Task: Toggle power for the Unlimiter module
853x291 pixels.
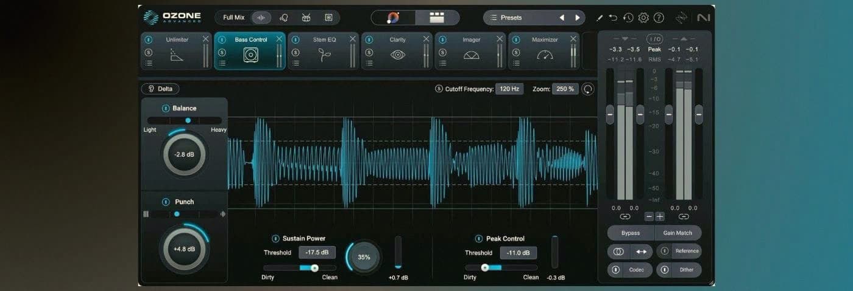Action: click(148, 40)
